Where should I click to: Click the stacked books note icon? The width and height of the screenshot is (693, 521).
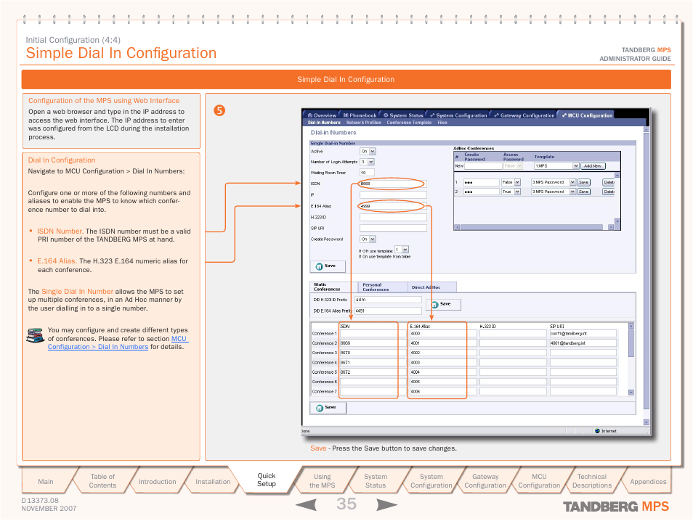pos(36,335)
